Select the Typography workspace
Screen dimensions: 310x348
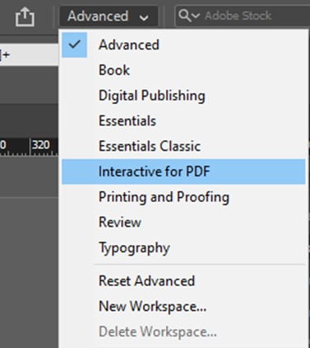[183, 247]
